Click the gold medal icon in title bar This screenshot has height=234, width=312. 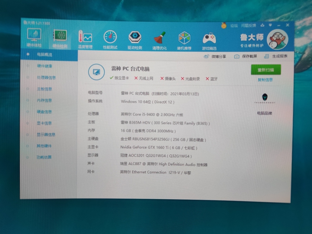(x=224, y=25)
